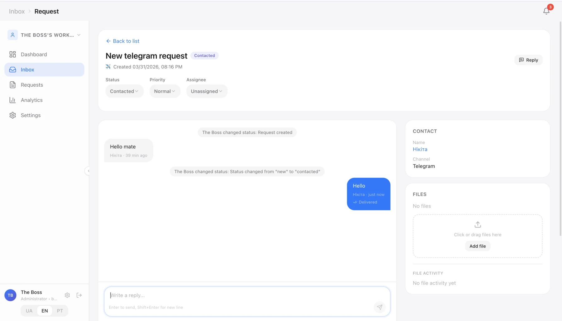The image size is (562, 321).
Task: Click the Telegram plane icon near created date
Action: coord(108,67)
